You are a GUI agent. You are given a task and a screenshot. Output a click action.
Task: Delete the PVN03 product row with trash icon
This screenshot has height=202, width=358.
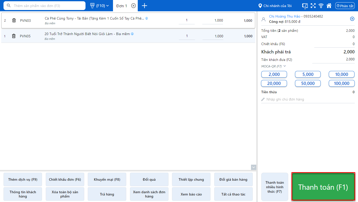pos(14,21)
